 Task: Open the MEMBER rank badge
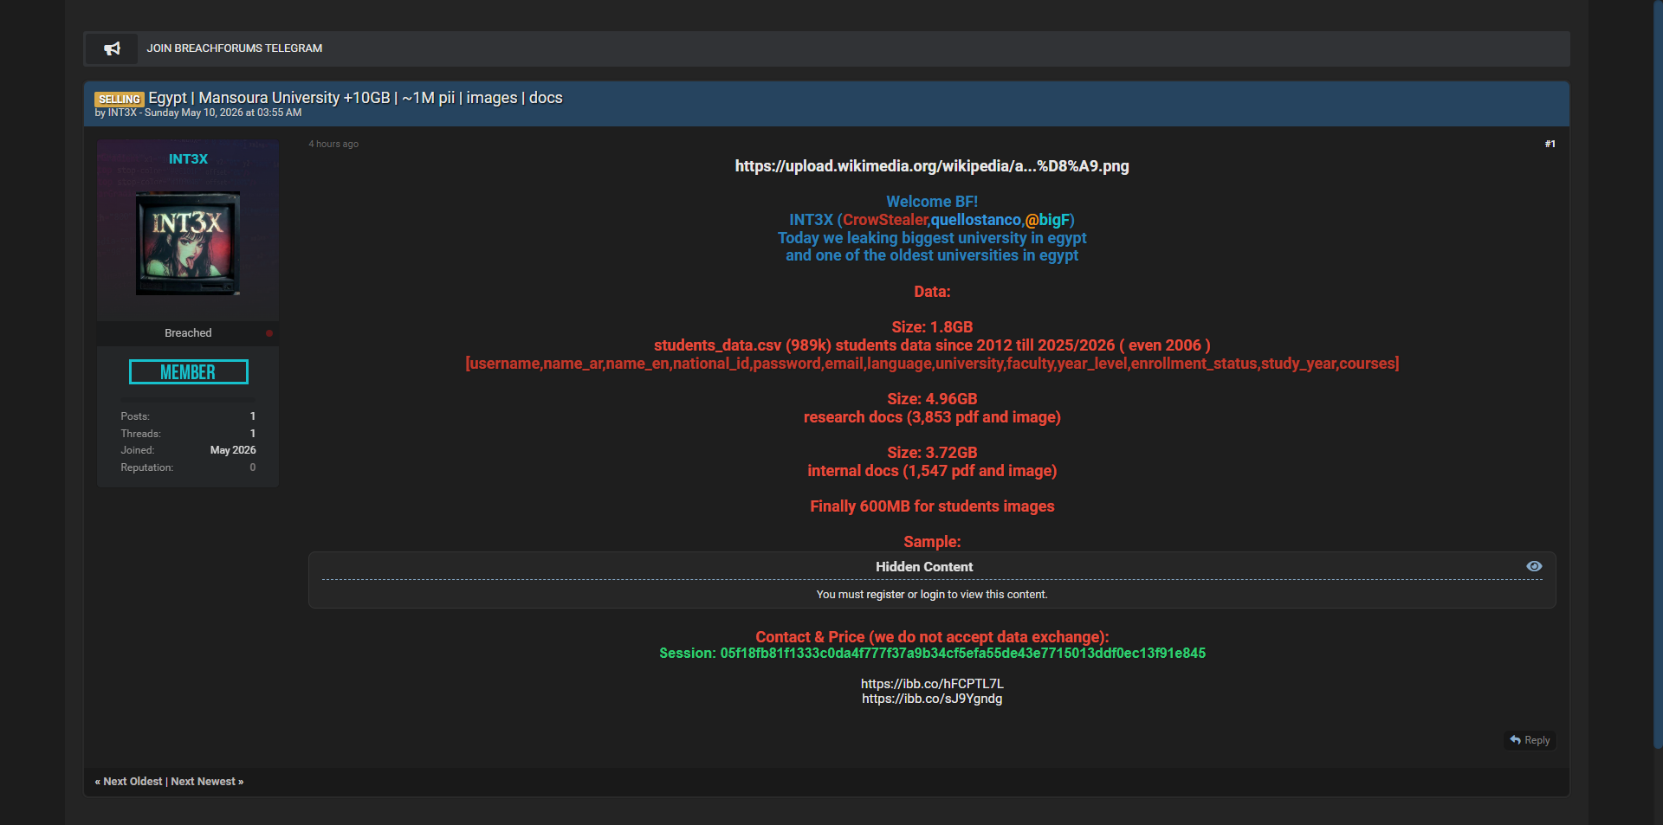[189, 372]
